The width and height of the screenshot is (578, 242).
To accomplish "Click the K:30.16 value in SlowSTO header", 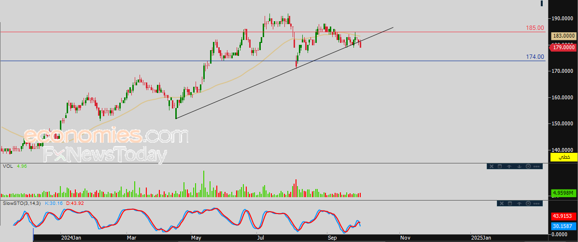I will pyautogui.click(x=54, y=203).
